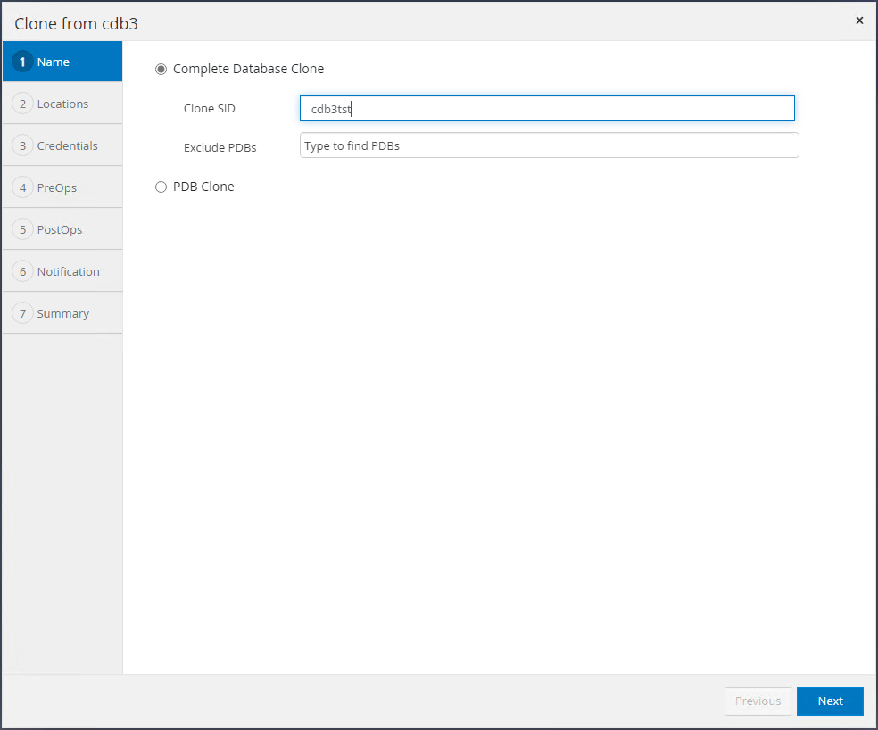Viewport: 878px width, 730px height.
Task: Click the step 1 number circle
Action: (x=22, y=62)
